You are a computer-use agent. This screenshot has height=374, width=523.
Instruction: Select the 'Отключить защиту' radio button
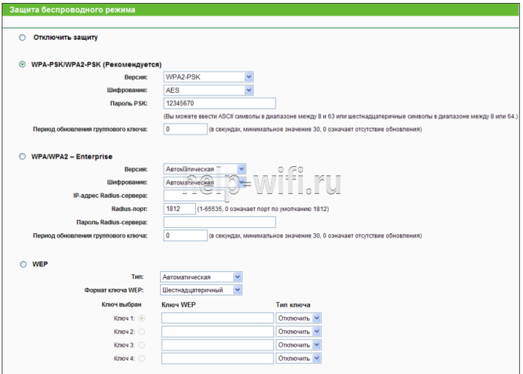[23, 37]
